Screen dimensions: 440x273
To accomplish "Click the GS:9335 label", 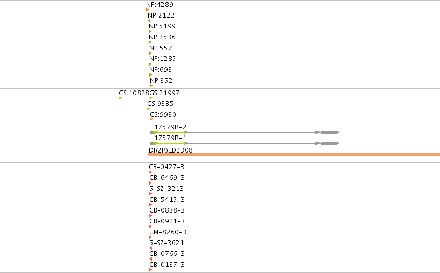I will 160,104.
